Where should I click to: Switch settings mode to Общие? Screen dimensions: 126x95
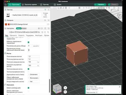pos(19,28)
